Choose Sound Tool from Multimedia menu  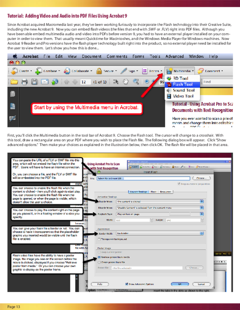click(182, 90)
